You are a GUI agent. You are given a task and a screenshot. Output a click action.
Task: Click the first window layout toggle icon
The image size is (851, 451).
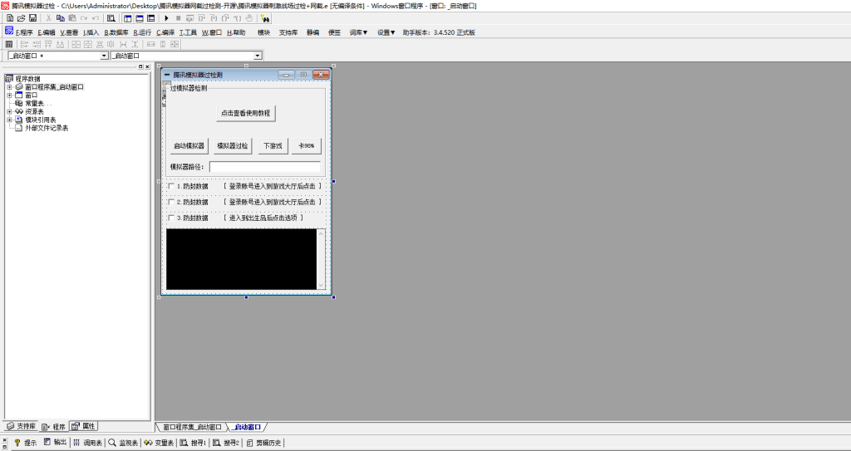pyautogui.click(x=128, y=18)
